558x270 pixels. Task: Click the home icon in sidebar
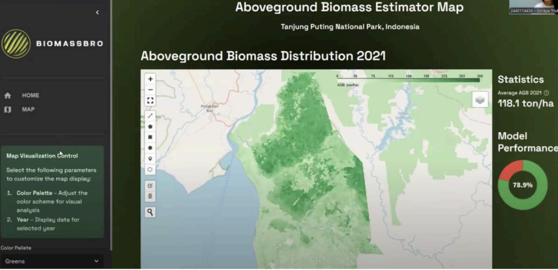click(x=7, y=96)
